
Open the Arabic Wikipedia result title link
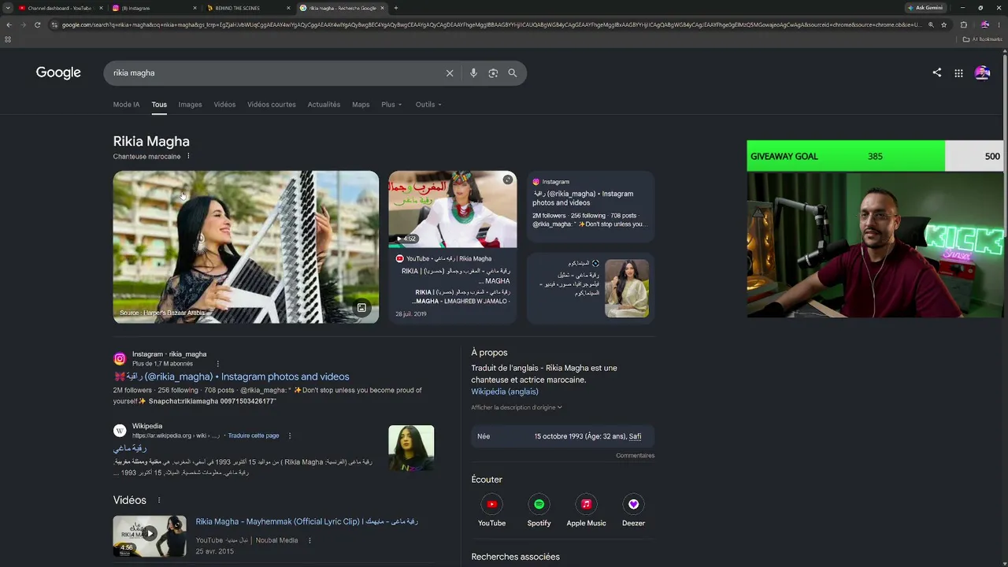tap(130, 448)
